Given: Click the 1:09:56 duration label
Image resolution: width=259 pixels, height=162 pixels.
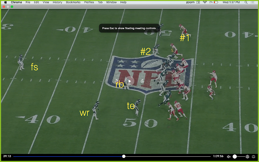Looking at the screenshot, I should (x=218, y=156).
